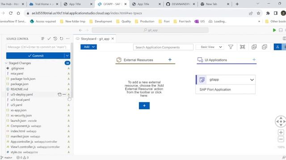This screenshot has width=286, height=160.
Task: Click commit message input field
Action: coord(38,47)
